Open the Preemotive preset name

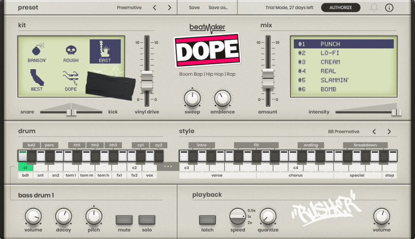point(129,8)
